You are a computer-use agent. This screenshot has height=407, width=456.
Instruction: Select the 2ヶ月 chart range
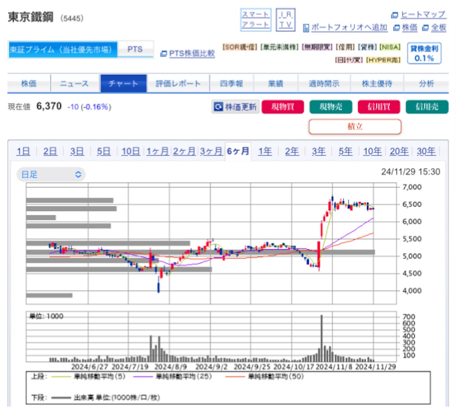(x=184, y=152)
